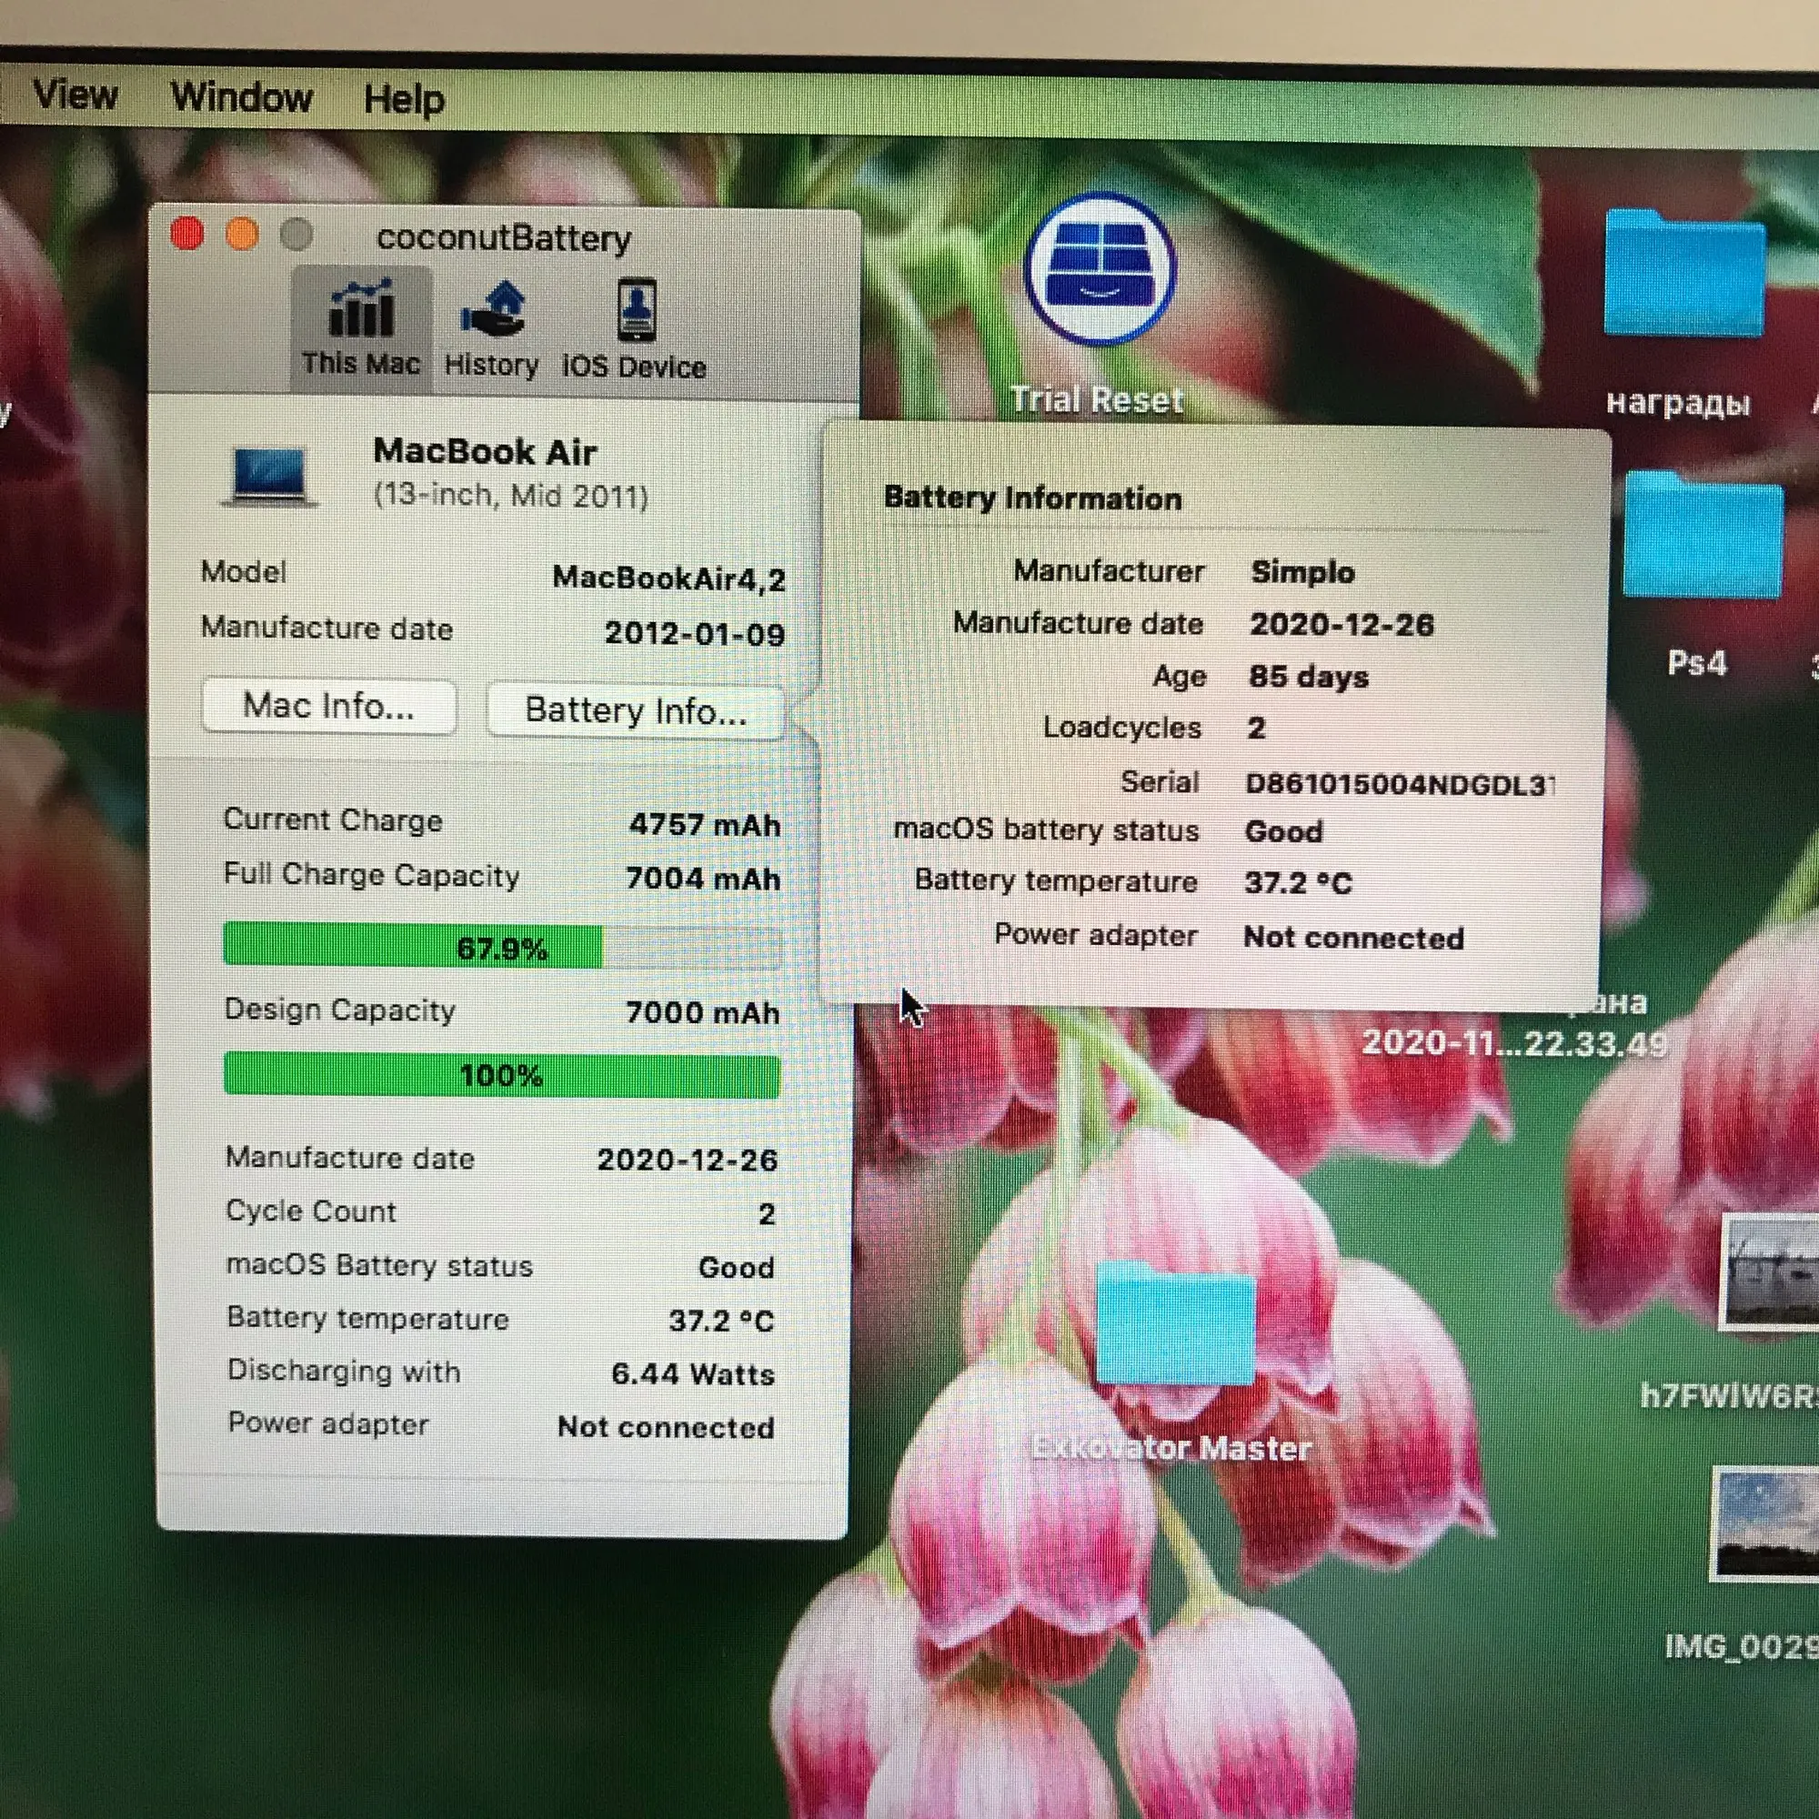
Task: Open the Trial Reset desktop app
Action: point(1099,270)
